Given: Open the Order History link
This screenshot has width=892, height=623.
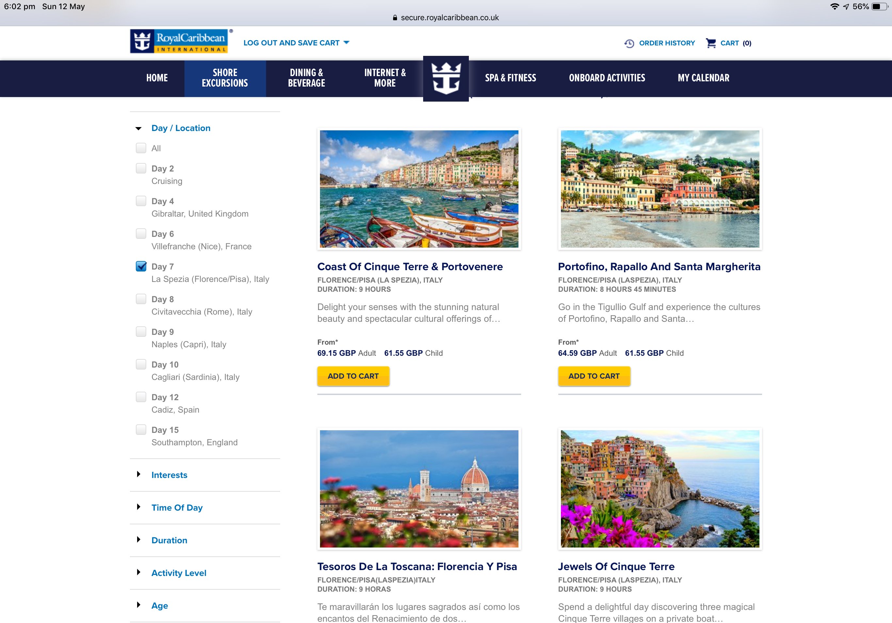Looking at the screenshot, I should (x=667, y=43).
